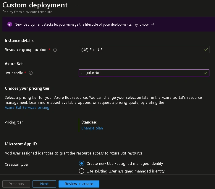
Task: Click the Pricing tier label
Action: (x=14, y=122)
